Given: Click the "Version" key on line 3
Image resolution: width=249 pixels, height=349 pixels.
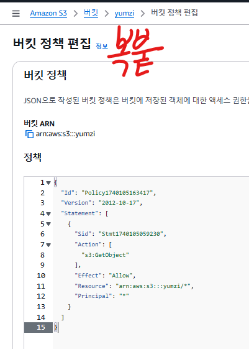Looking at the screenshot, I should [x=76, y=203].
